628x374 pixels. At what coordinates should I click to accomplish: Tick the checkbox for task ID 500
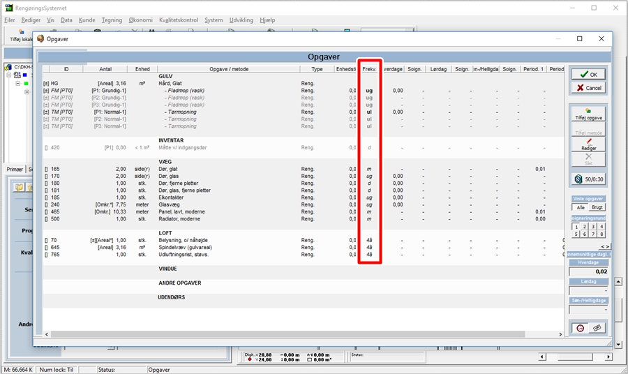click(46, 219)
